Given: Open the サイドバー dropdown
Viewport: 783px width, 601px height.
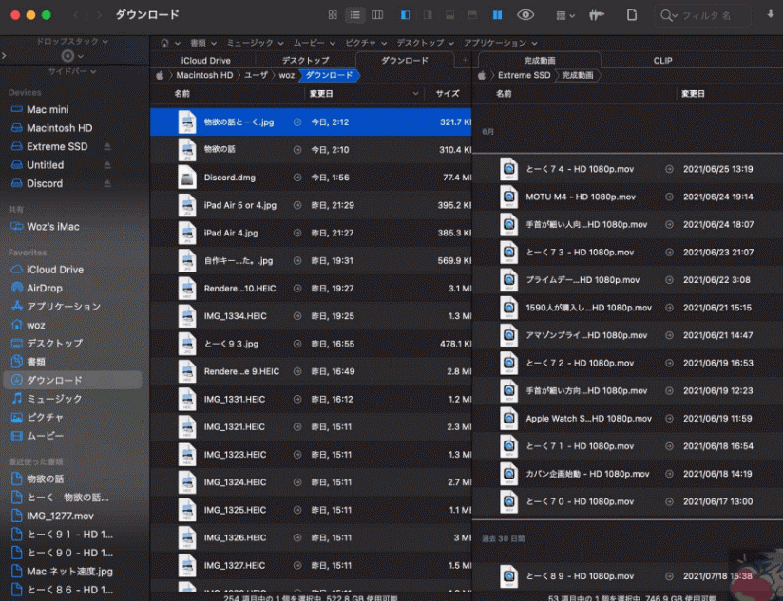Looking at the screenshot, I should tap(72, 72).
